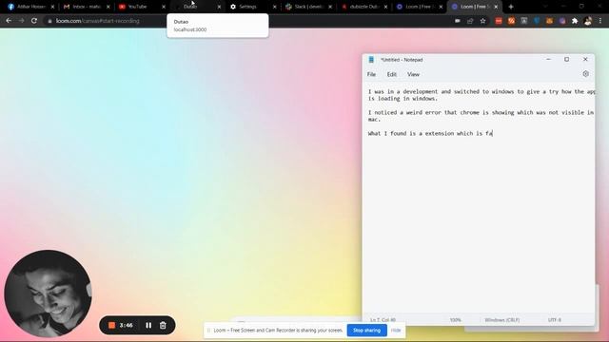Minimize the Notepad window
This screenshot has height=342, width=609.
pyautogui.click(x=548, y=59)
